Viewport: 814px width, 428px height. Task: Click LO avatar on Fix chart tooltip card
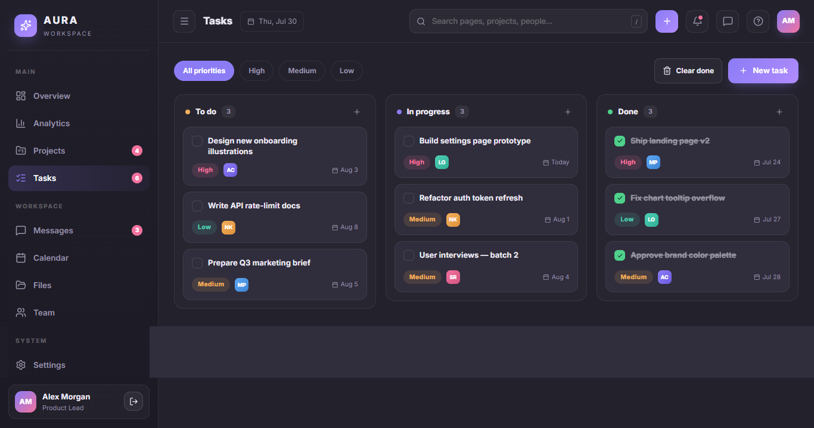pos(651,220)
